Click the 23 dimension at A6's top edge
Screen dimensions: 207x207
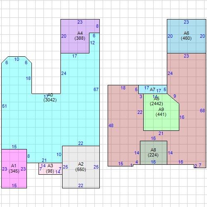click(x=186, y=22)
